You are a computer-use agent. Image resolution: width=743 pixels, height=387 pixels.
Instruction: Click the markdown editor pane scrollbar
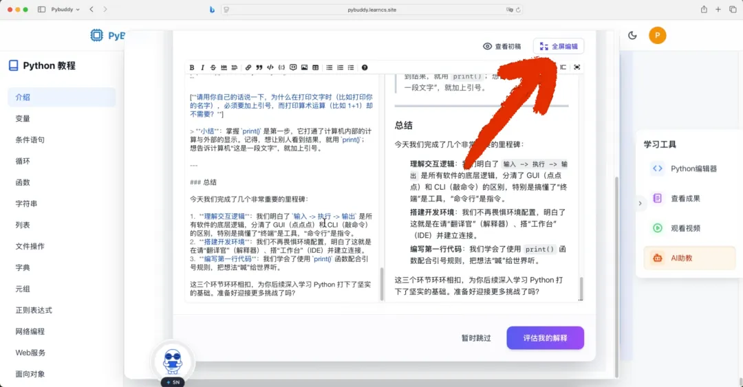382,284
